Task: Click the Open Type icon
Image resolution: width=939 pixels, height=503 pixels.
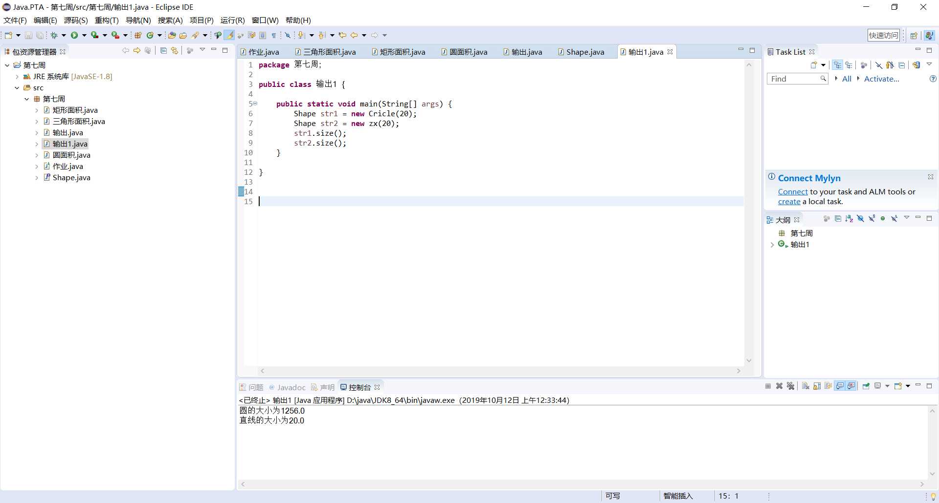Action: [172, 35]
